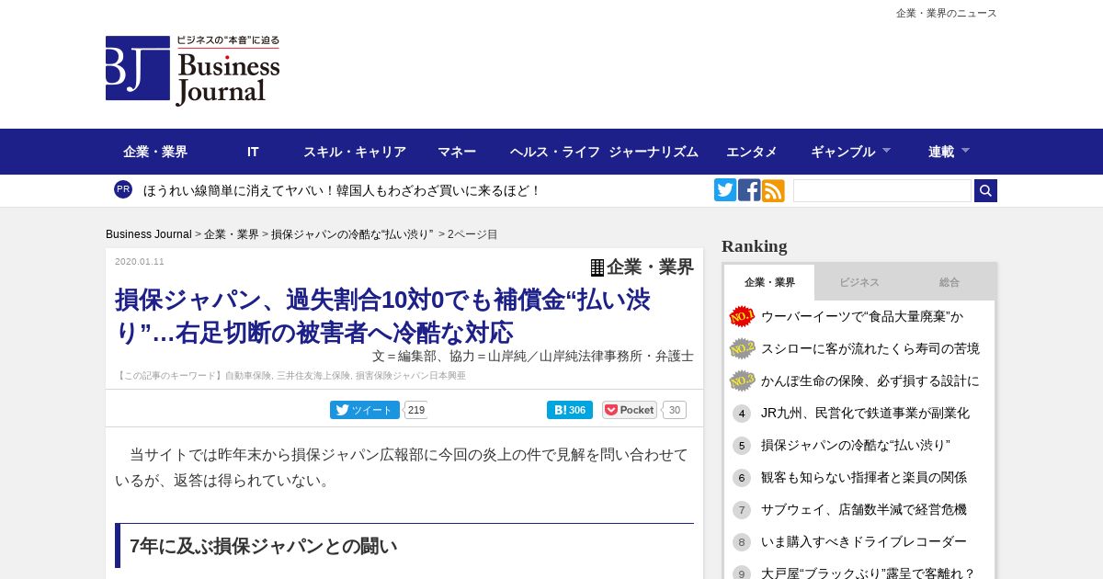This screenshot has width=1103, height=579.
Task: Open ranking article サブウェイ、店舗数半減で経営危機
Action: [864, 509]
